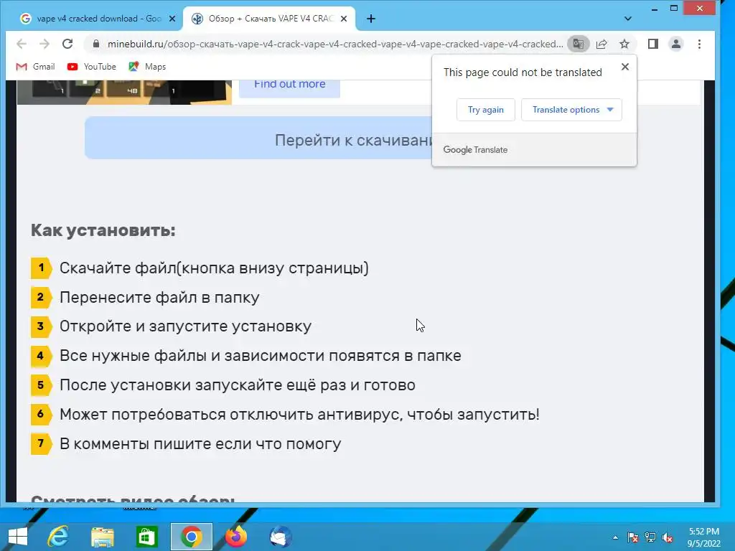Click the game screenshot thumbnail
This screenshot has width=735, height=551.
[124, 92]
